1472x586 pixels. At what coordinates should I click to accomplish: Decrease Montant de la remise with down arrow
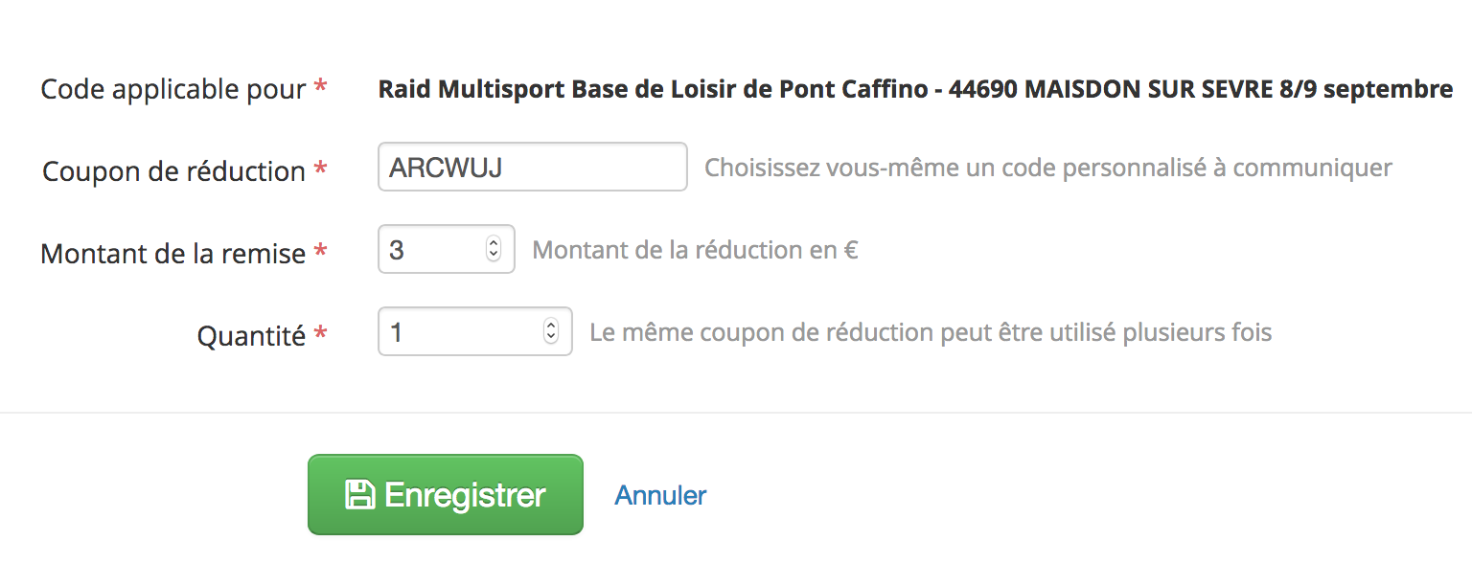(x=494, y=256)
